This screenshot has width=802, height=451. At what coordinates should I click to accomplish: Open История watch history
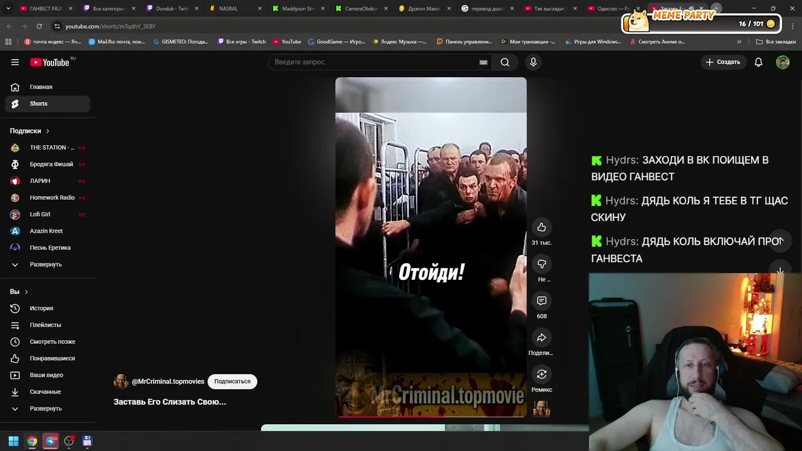pos(48,308)
